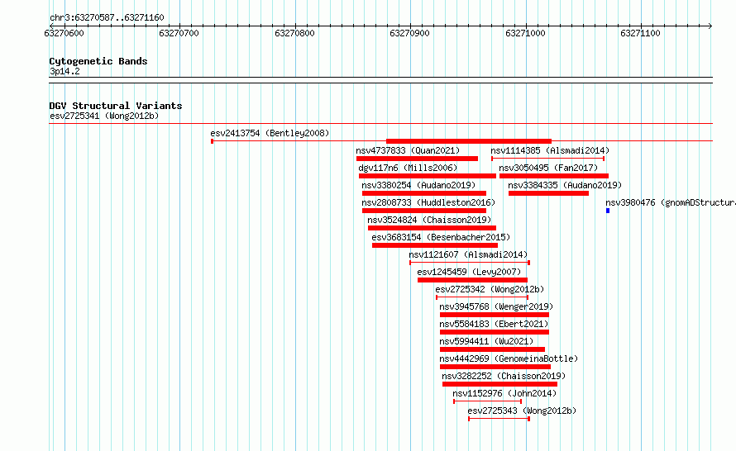The width and height of the screenshot is (736, 451).
Task: Open esv2725343 (Wong2012b) label
Action: (522, 411)
